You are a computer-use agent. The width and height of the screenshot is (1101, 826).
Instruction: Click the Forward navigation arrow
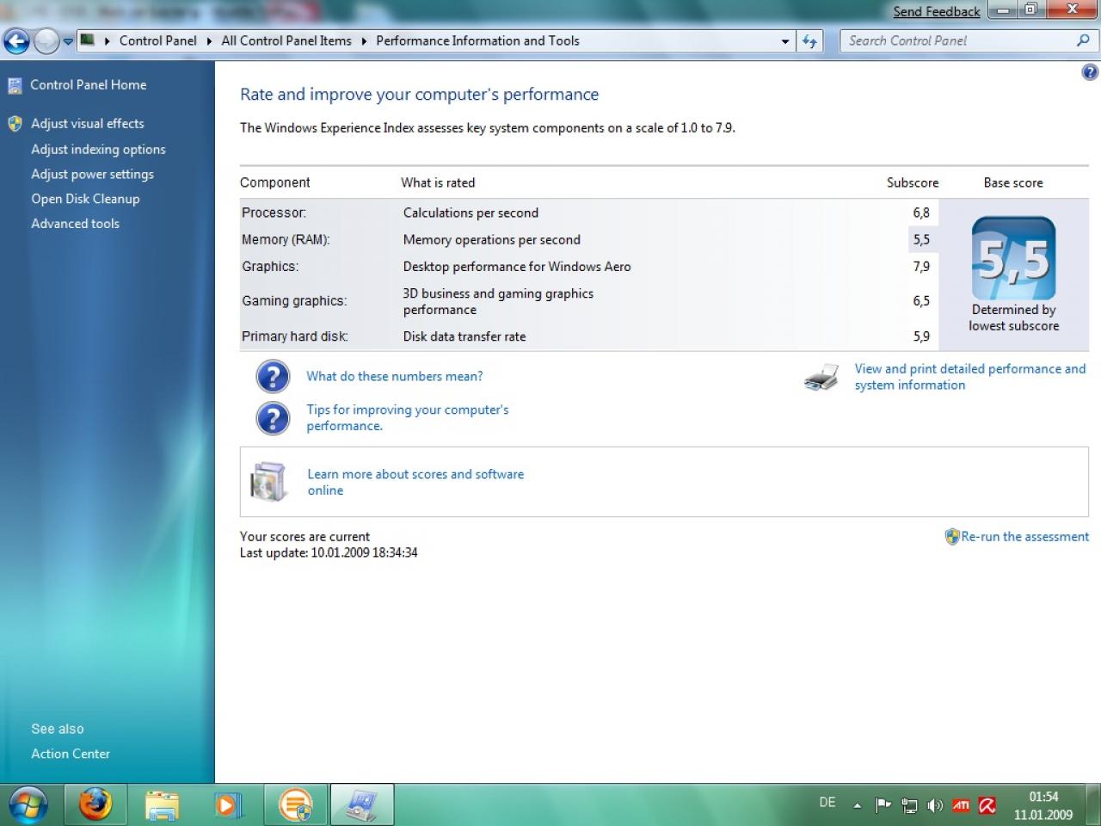pyautogui.click(x=46, y=40)
